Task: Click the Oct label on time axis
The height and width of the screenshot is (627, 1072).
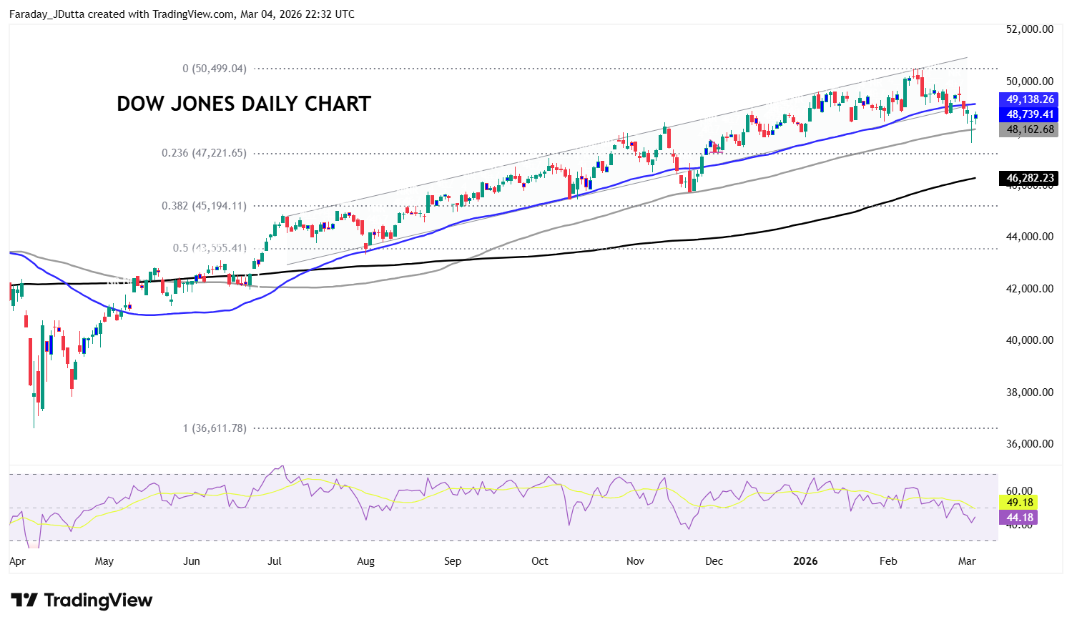Action: [x=540, y=561]
